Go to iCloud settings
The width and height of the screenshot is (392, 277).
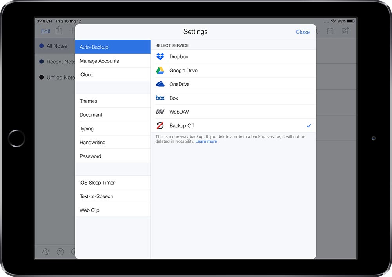[x=113, y=74]
